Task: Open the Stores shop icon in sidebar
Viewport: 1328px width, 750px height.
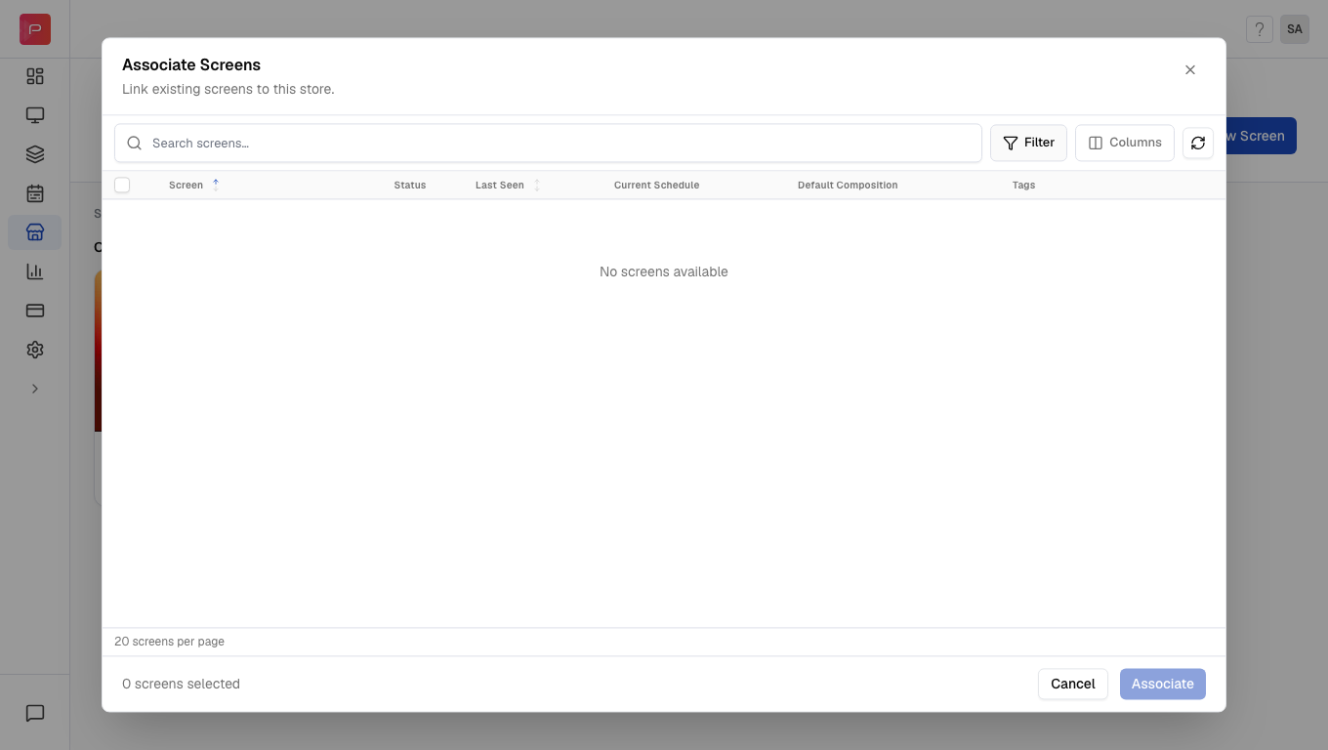Action: [x=35, y=232]
